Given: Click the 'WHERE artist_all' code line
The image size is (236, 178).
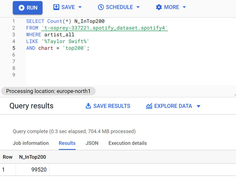Looking at the screenshot, I should coord(50,35).
